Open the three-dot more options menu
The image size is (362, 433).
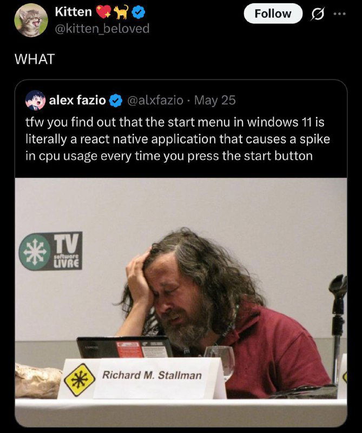coord(339,14)
